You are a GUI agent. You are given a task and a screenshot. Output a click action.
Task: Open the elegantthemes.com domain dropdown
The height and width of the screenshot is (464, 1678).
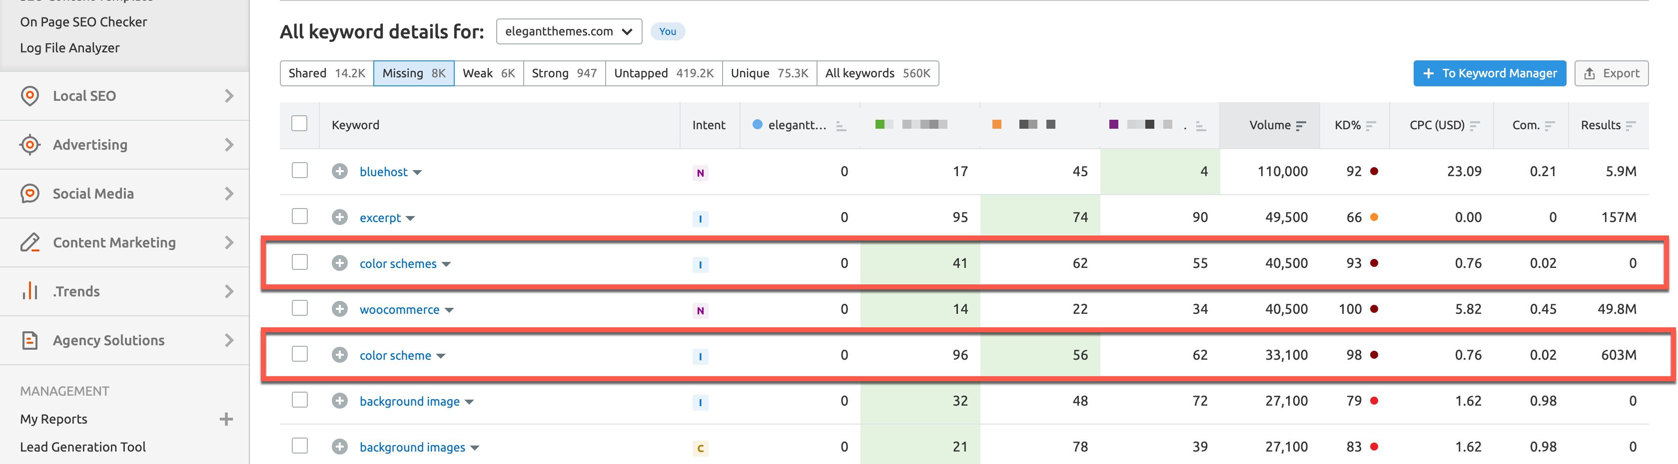pyautogui.click(x=568, y=31)
